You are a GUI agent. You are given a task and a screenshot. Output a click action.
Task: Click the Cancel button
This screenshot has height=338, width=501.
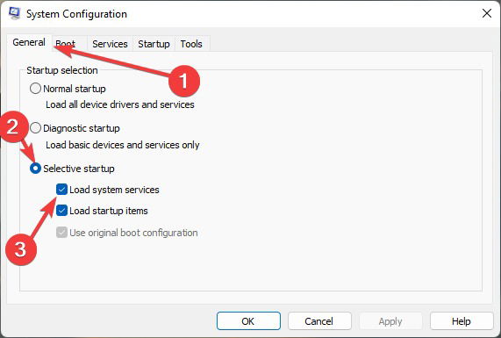pyautogui.click(x=318, y=320)
